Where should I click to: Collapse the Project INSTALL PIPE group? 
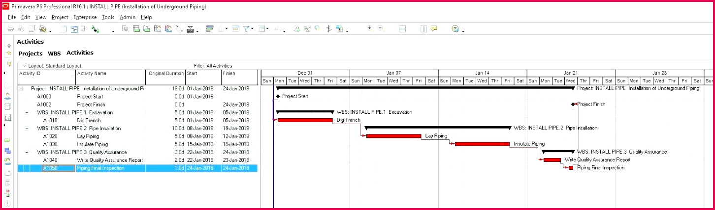(x=21, y=89)
